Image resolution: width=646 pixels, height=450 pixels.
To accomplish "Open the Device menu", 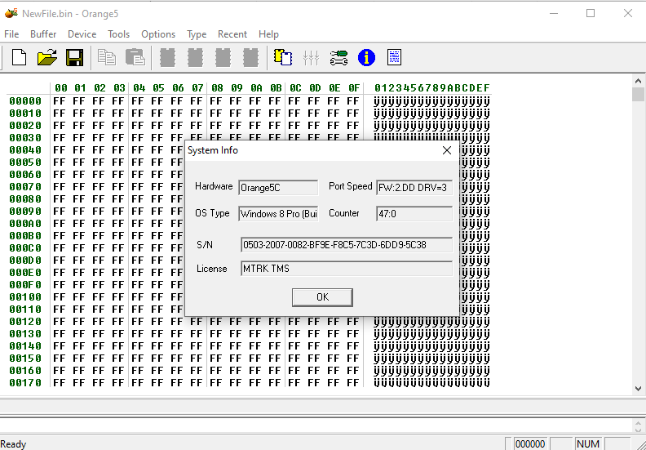I will click(82, 34).
